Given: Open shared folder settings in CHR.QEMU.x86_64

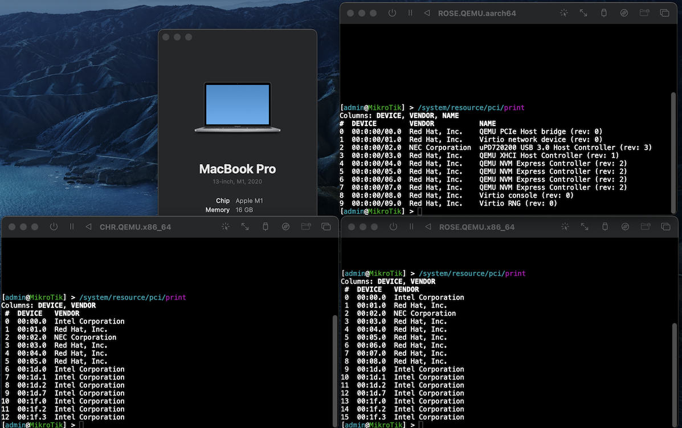Looking at the screenshot, I should pyautogui.click(x=306, y=227).
